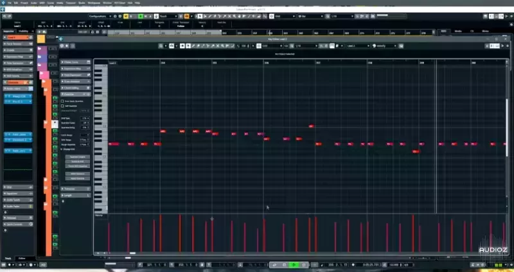This screenshot has width=514, height=272.
Task: Switch to the Visibility tab
Action: (x=24, y=31)
